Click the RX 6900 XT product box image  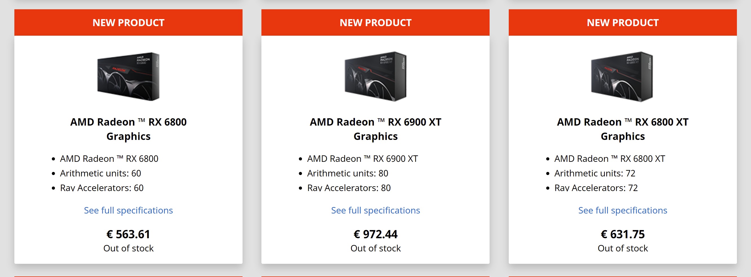tap(375, 76)
